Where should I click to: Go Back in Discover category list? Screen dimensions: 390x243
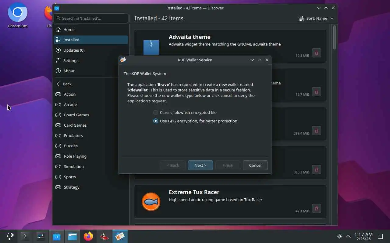(91, 84)
